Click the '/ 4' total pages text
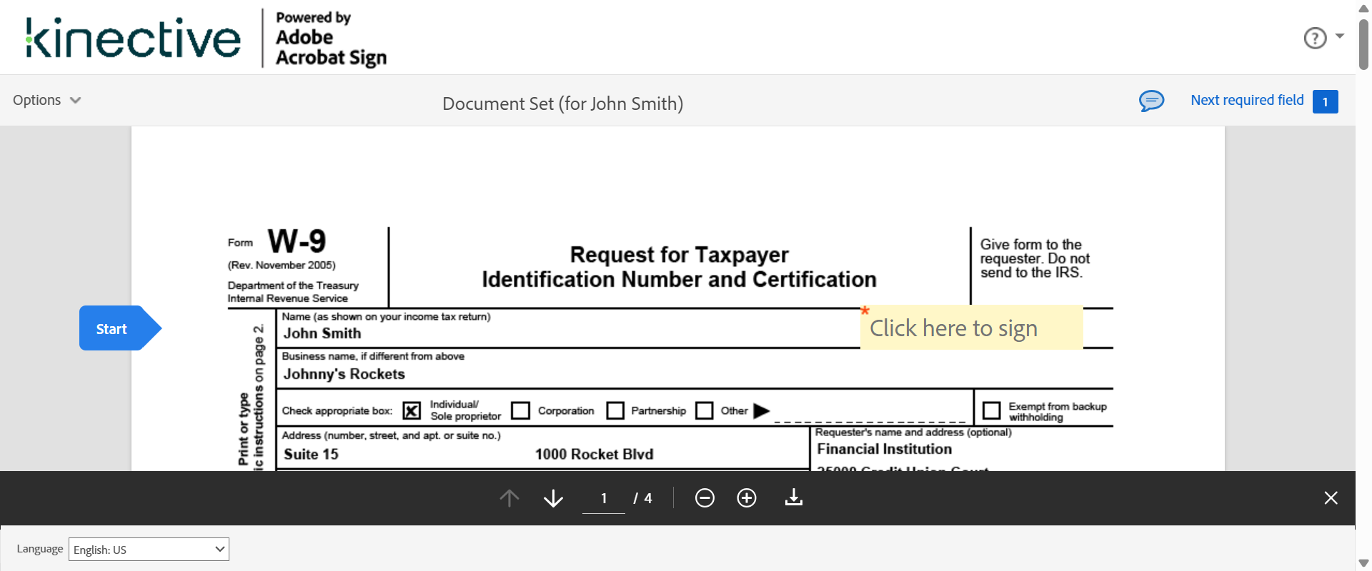Viewport: 1372px width, 571px height. pyautogui.click(x=642, y=498)
